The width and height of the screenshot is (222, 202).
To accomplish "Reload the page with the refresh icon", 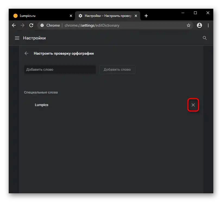I will (31, 25).
